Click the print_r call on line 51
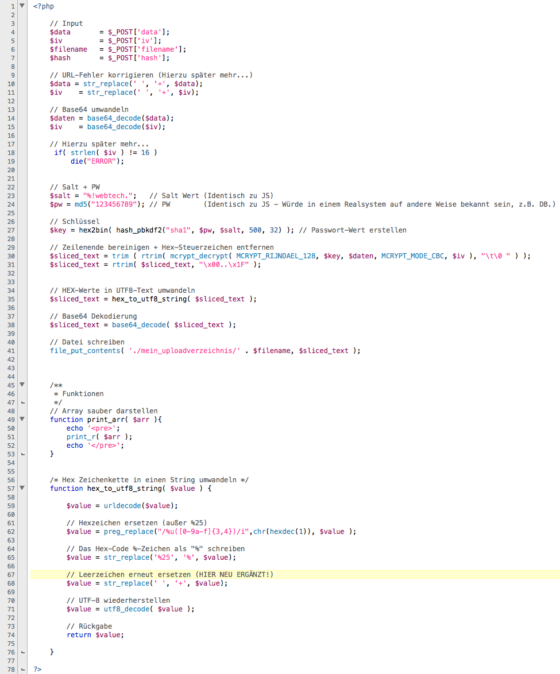Image resolution: width=560 pixels, height=674 pixels. 99,437
